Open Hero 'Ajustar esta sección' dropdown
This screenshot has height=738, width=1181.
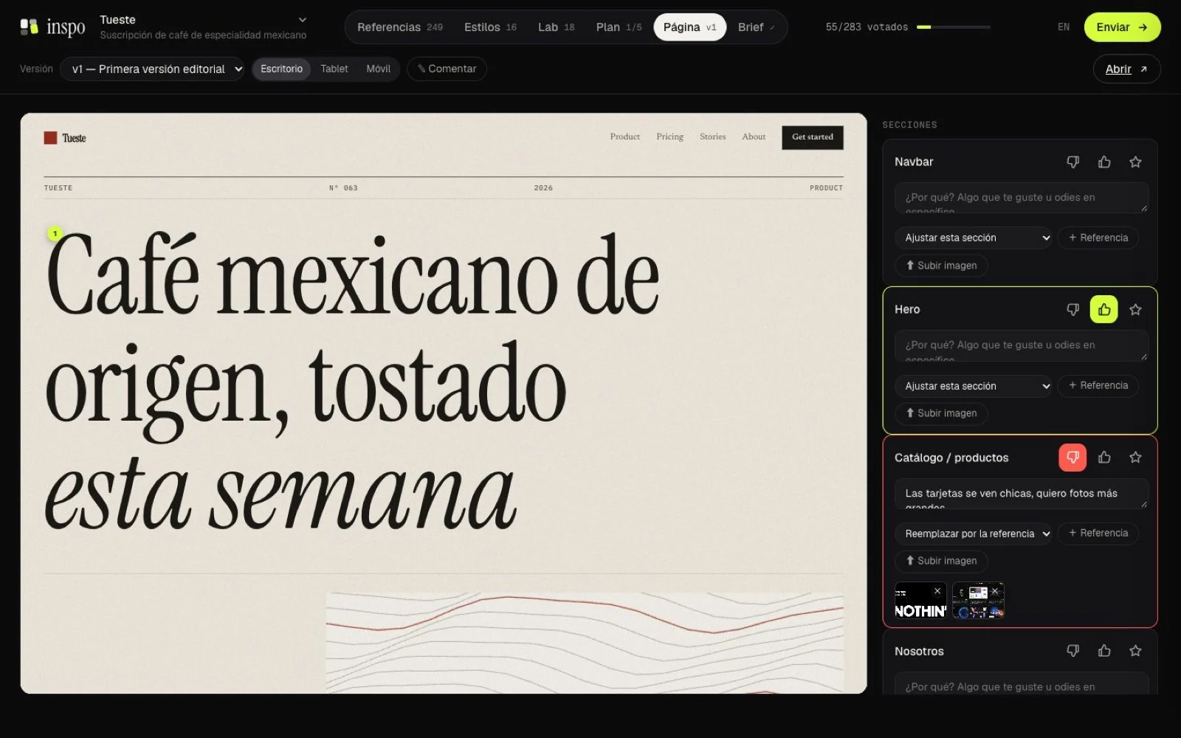pos(973,386)
